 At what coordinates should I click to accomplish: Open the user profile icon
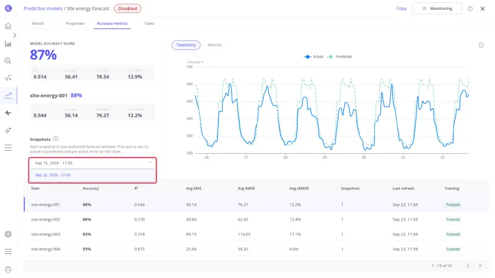8,269
